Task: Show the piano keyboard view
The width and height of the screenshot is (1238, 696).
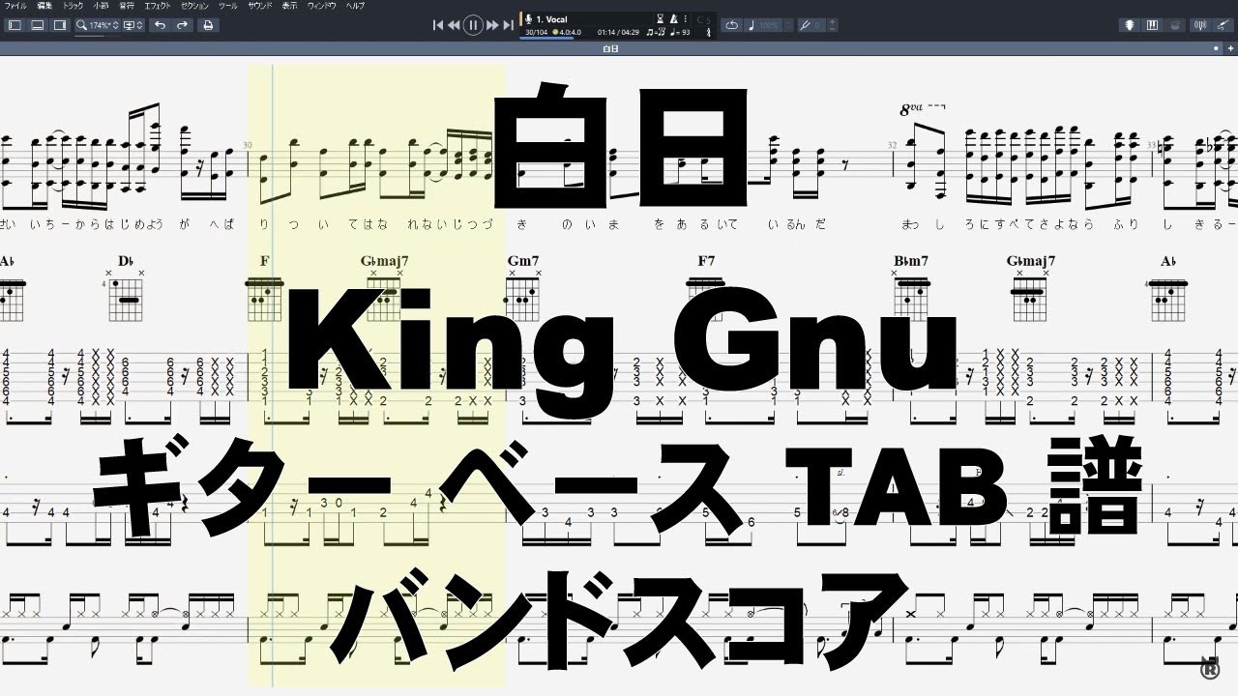Action: click(x=1152, y=25)
